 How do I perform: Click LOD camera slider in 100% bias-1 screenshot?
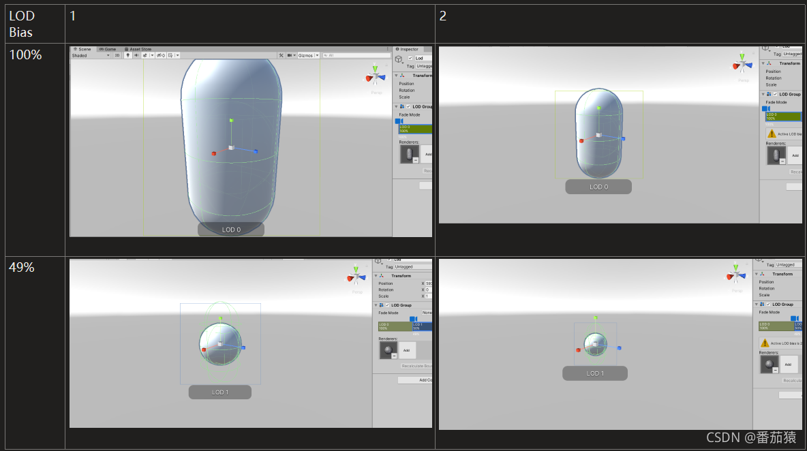pos(399,121)
